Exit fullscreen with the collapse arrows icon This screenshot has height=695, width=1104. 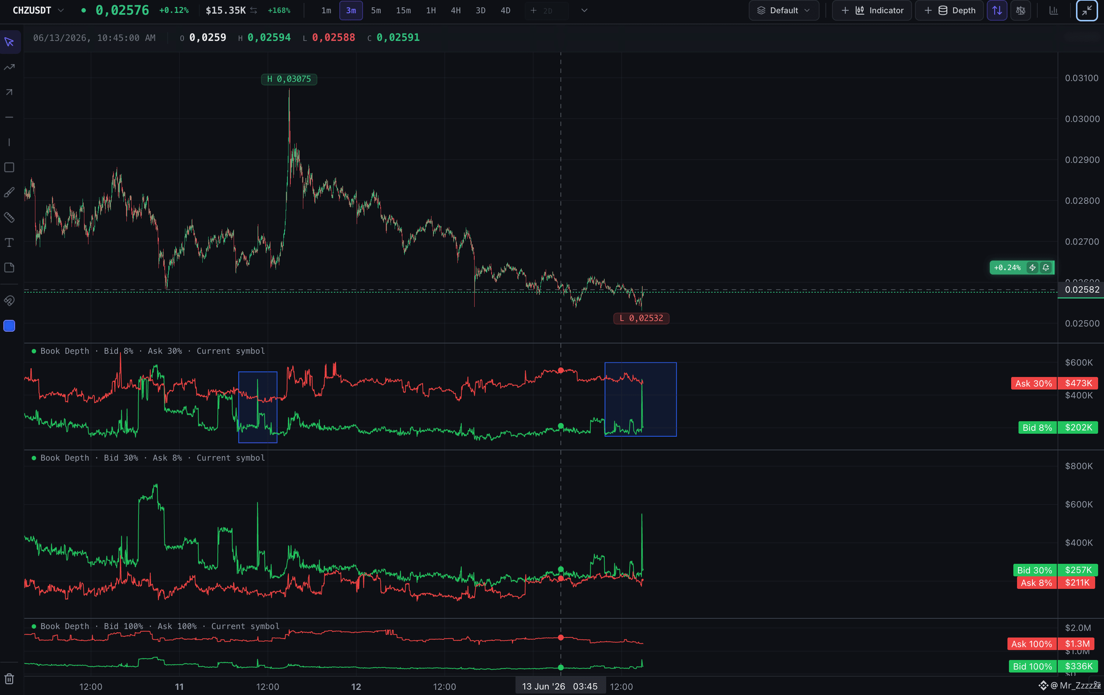[x=1087, y=10]
